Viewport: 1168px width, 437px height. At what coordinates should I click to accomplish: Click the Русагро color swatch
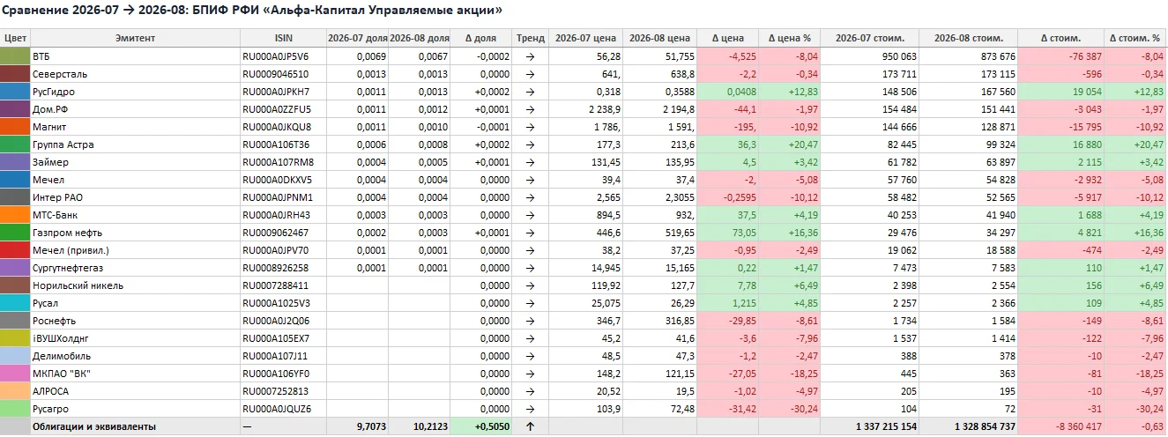[x=14, y=409]
